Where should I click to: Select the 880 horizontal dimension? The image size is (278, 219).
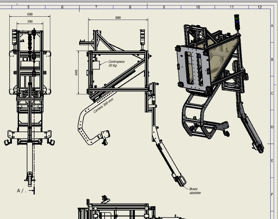tap(118, 18)
